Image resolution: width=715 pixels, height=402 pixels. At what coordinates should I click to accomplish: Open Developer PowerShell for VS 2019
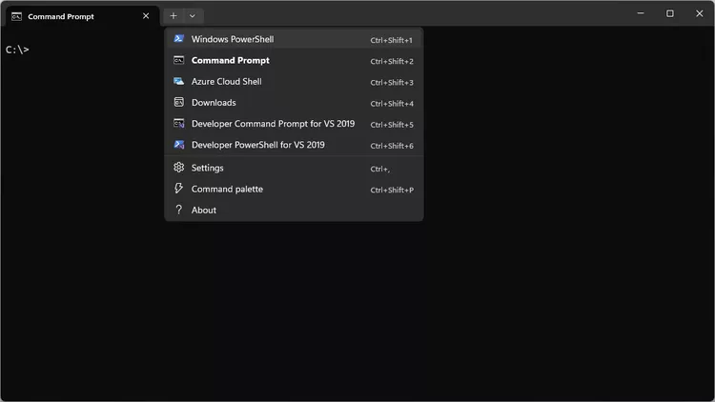(x=294, y=145)
